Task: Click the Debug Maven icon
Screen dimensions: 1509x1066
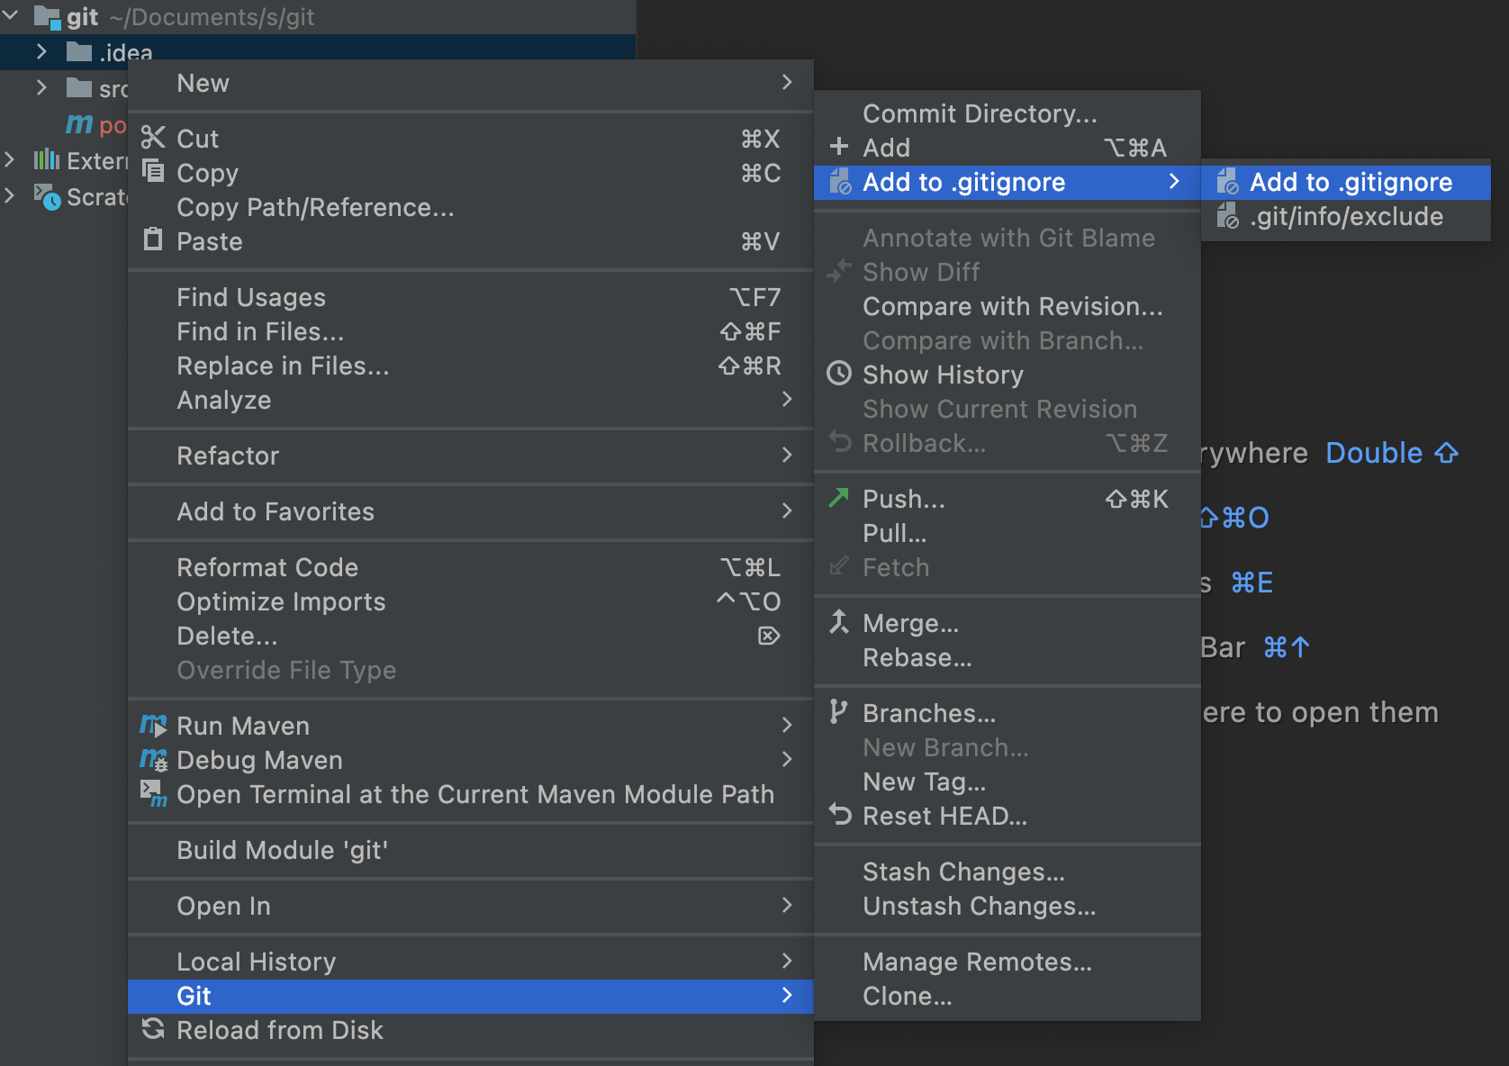Action: (x=153, y=760)
